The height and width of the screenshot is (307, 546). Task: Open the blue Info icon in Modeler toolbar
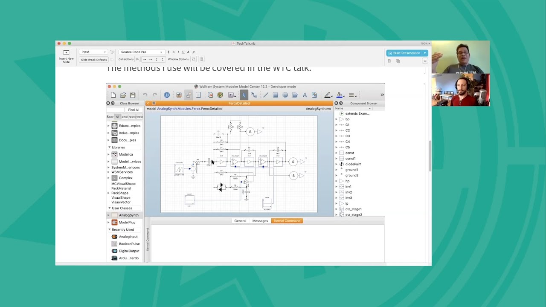coord(167,95)
